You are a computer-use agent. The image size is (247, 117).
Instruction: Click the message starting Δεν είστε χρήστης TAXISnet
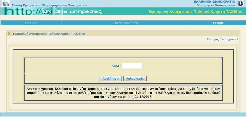click(x=123, y=93)
